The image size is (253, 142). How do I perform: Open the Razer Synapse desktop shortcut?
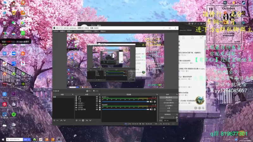click(x=14, y=115)
